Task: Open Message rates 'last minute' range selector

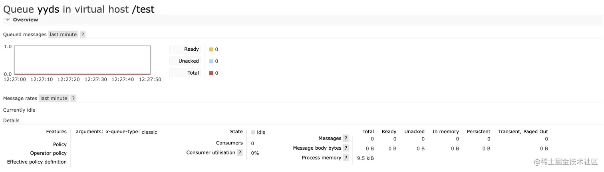Action: point(54,98)
